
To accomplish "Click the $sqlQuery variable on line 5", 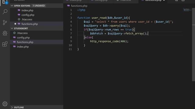I will point(91,26).
